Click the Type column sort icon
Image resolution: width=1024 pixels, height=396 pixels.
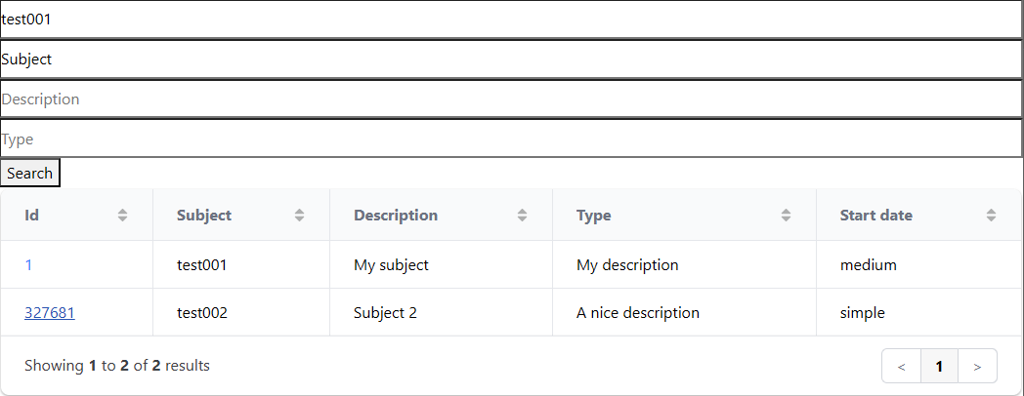[x=786, y=216]
